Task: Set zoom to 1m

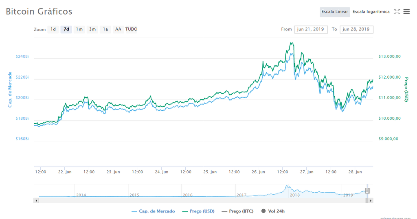Action: (x=79, y=29)
